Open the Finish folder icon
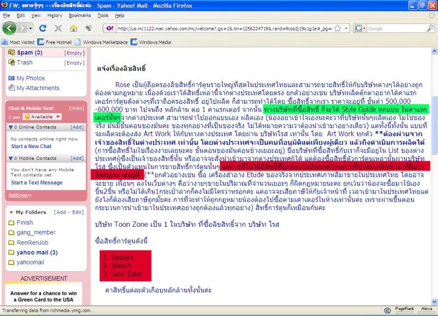 11,223
